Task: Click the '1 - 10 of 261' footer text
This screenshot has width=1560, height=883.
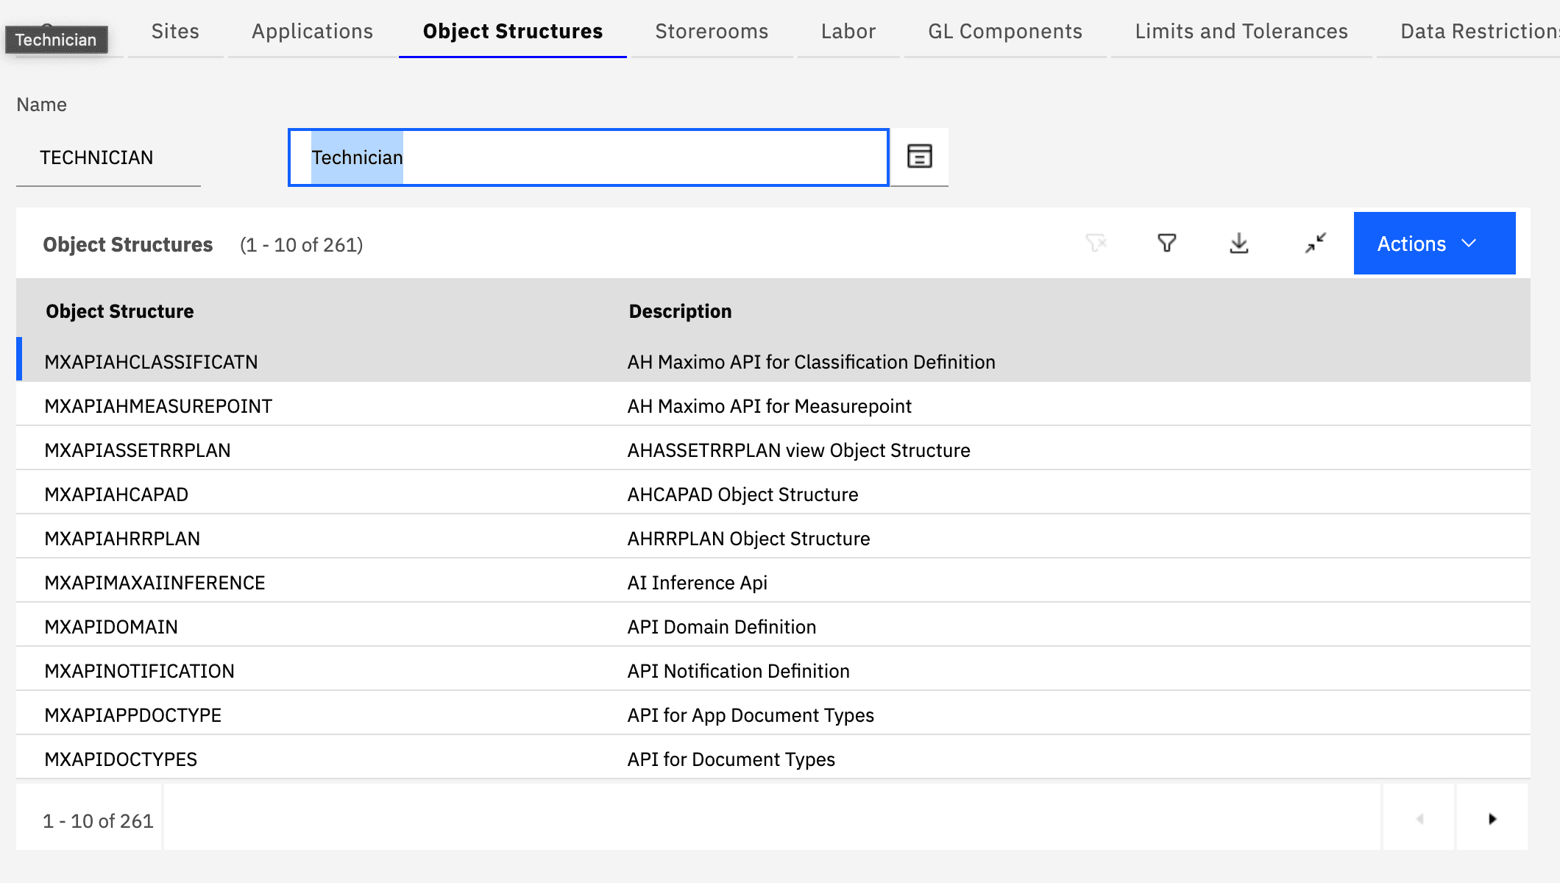Action: pos(98,820)
